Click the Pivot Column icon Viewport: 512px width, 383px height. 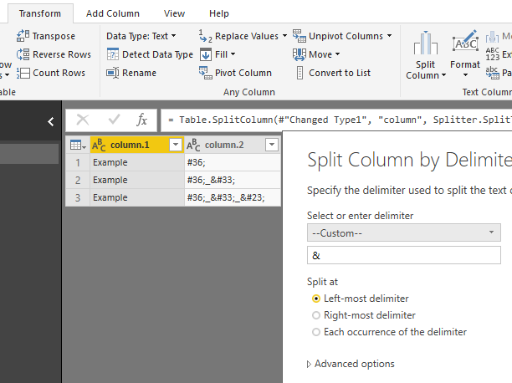206,73
